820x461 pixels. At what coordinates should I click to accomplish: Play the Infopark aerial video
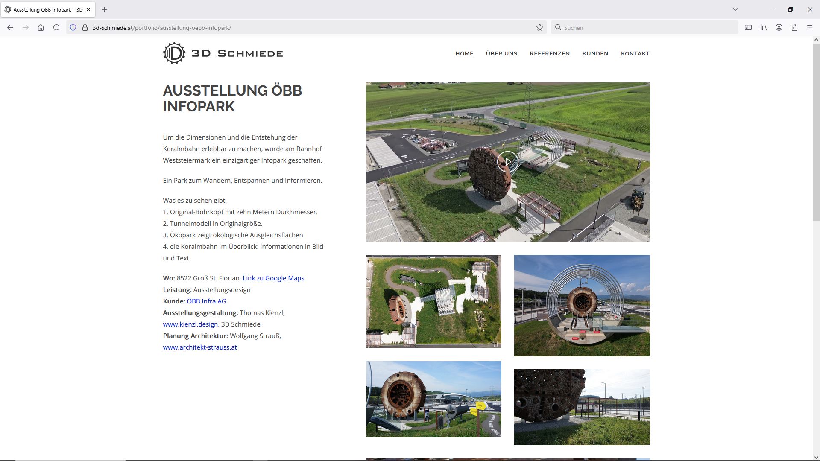click(x=507, y=162)
